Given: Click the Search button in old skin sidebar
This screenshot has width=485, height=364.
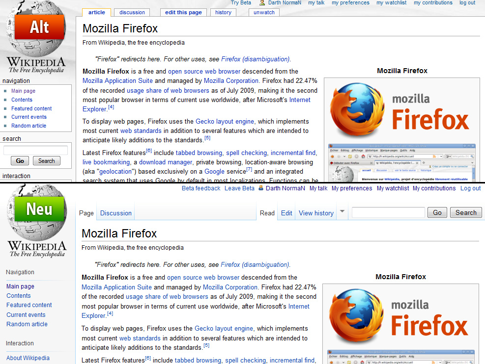Looking at the screenshot, I should pyautogui.click(x=46, y=161).
